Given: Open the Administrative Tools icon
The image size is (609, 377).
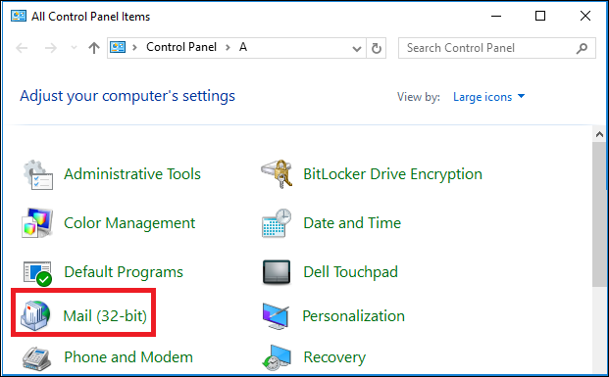Looking at the screenshot, I should point(37,174).
